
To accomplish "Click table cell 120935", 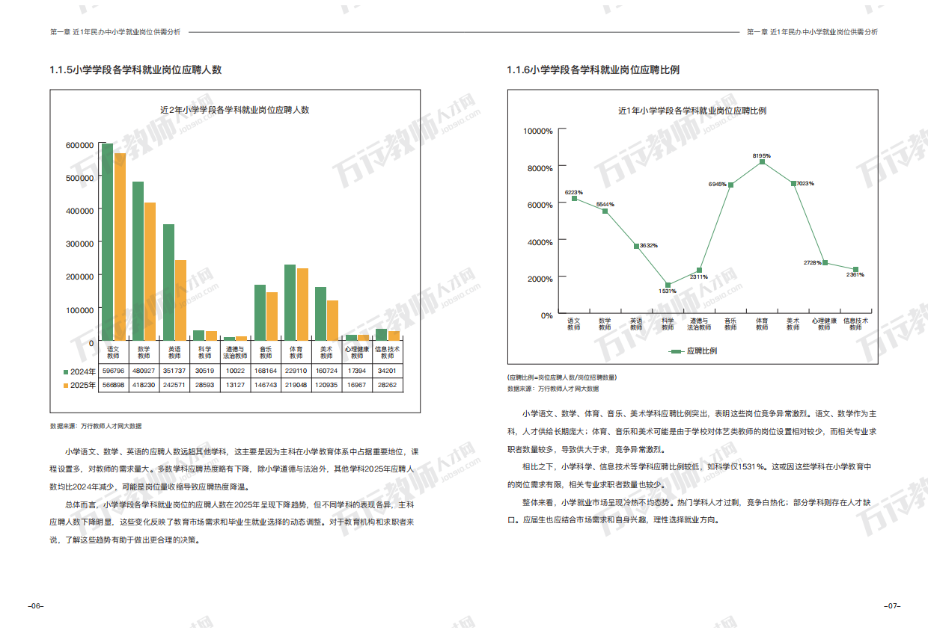I will coord(326,386).
